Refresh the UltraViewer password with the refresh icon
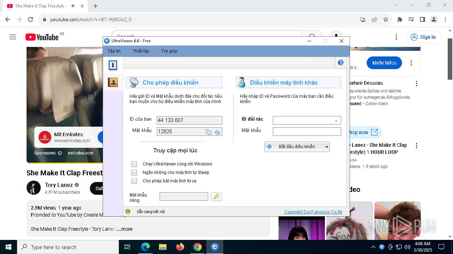This screenshot has height=254, width=453. (x=217, y=132)
